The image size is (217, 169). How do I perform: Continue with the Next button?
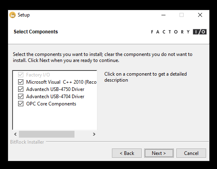pos(159,153)
